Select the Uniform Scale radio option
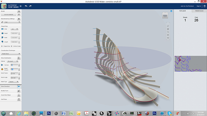The width and height of the screenshot is (207, 116). (12, 46)
